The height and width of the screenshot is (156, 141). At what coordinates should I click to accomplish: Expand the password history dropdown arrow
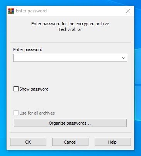click(x=124, y=58)
